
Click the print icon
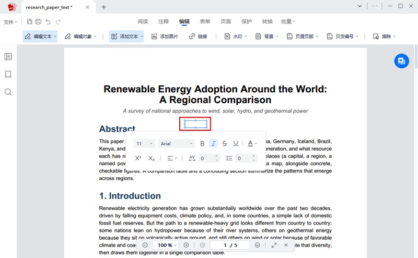pyautogui.click(x=38, y=21)
